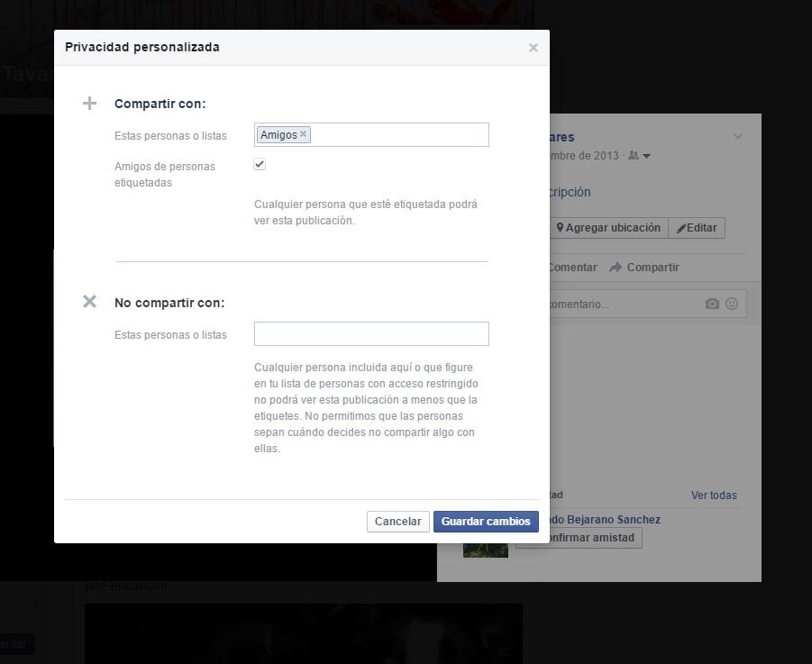Viewport: 812px width, 664px height.
Task: Click the Compartir share arrow link
Action: coord(643,268)
